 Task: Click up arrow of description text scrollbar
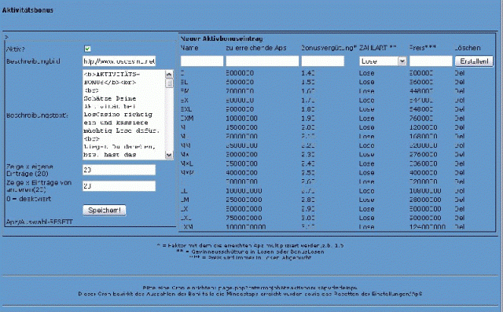point(169,75)
